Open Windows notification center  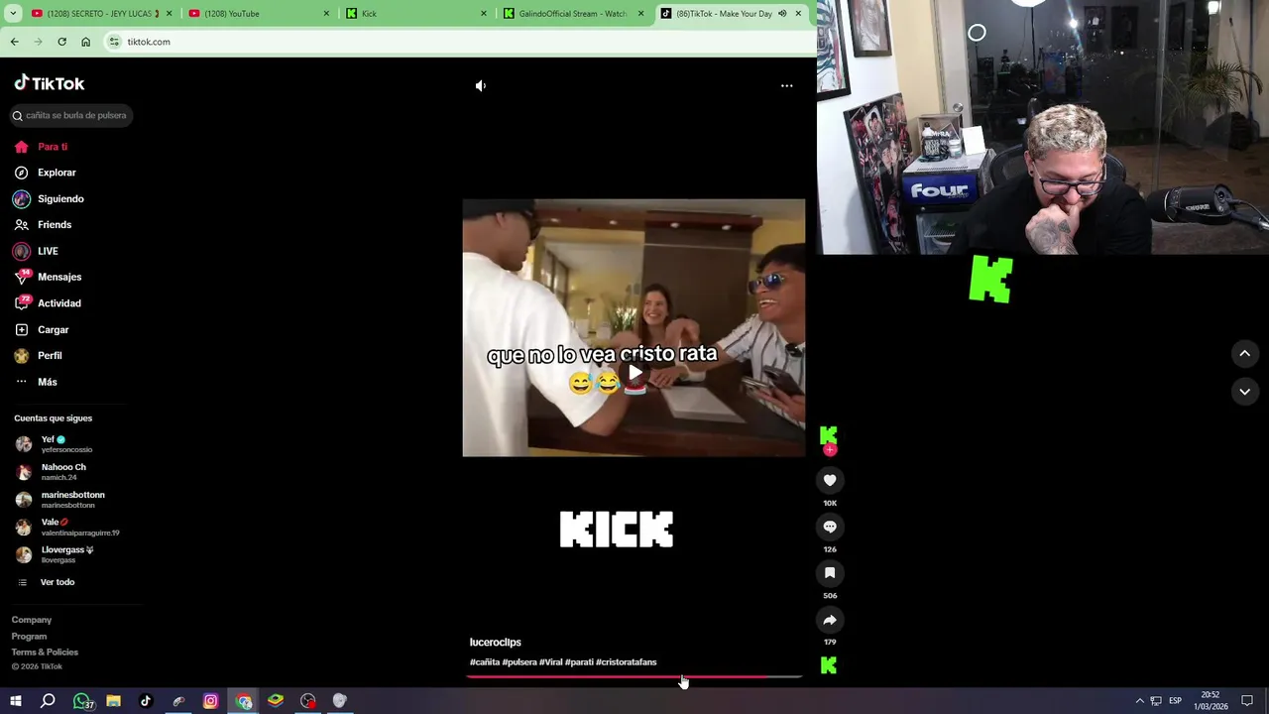1247,701
